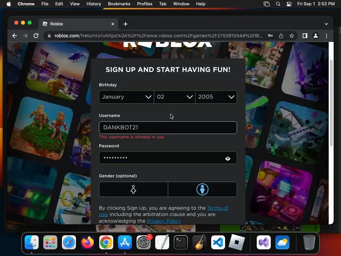Open the Chrome app menu
341x256 pixels.
tap(26, 4)
